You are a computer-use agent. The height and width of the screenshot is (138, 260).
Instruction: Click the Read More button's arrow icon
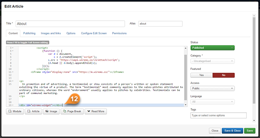(x=89, y=111)
